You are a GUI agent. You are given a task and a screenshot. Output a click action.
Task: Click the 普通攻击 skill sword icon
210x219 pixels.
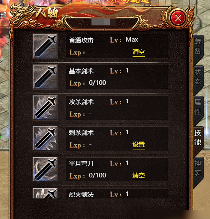(x=45, y=46)
